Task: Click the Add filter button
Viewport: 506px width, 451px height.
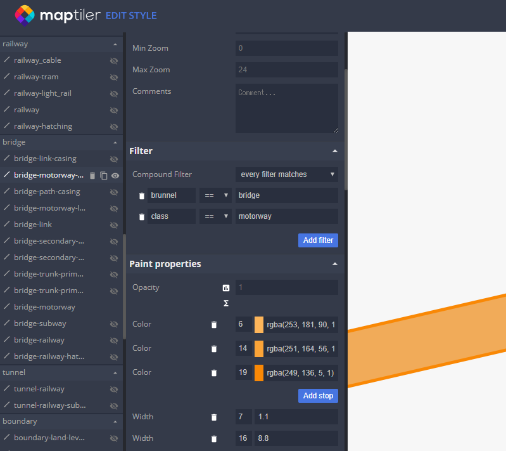Action: pos(318,240)
